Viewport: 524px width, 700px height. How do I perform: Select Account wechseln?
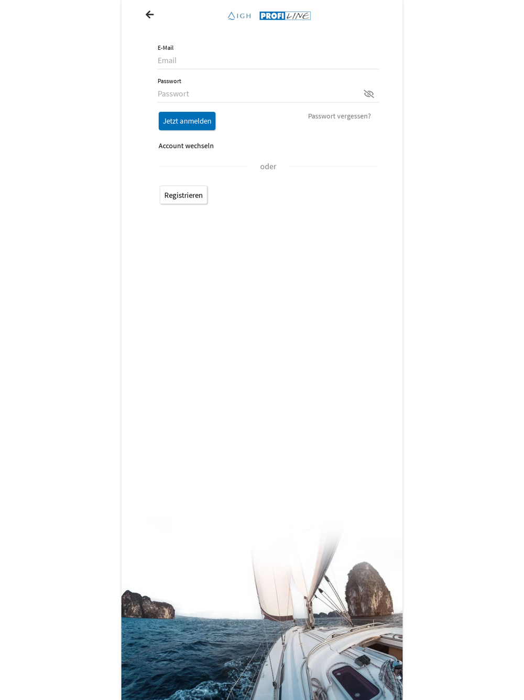pyautogui.click(x=186, y=146)
